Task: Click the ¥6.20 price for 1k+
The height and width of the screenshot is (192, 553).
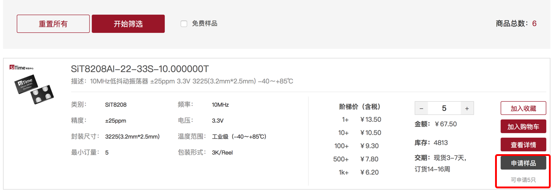Action: [370, 172]
